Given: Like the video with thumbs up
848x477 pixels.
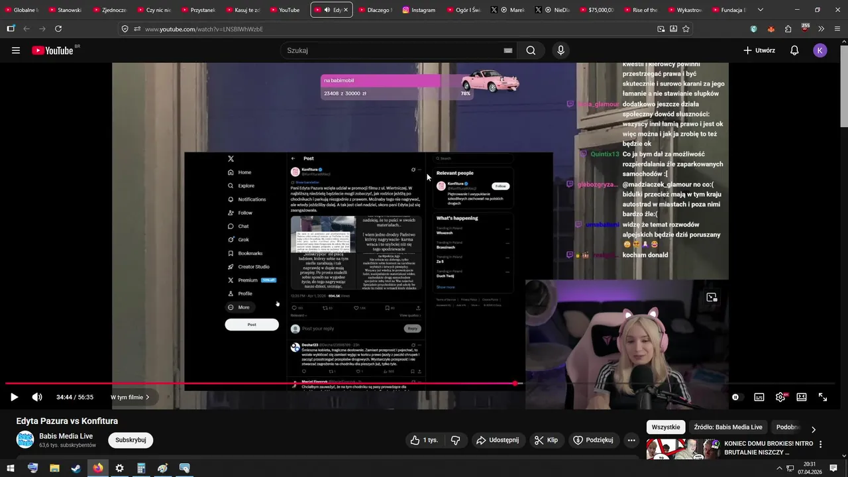Looking at the screenshot, I should [423, 440].
